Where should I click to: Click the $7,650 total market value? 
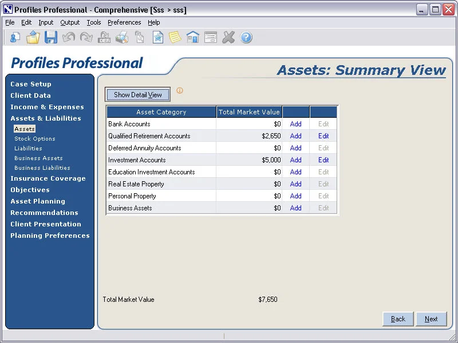pos(268,300)
